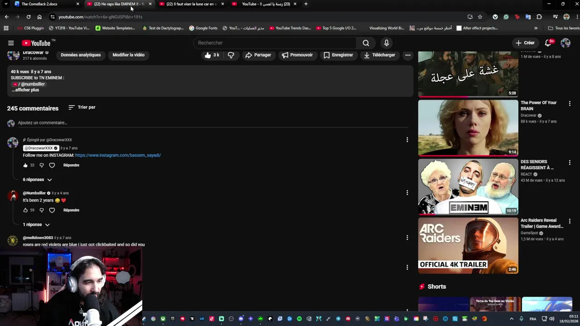Open browser extensions puzzle icon
Screen dimensions: 580x326
[x=539, y=17]
